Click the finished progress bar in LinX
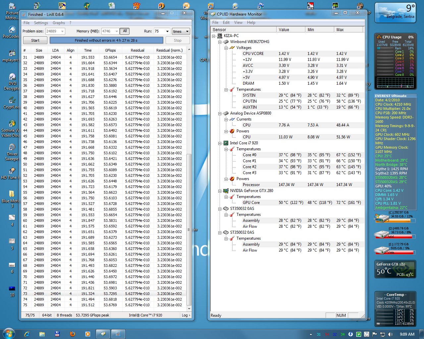 [106, 40]
